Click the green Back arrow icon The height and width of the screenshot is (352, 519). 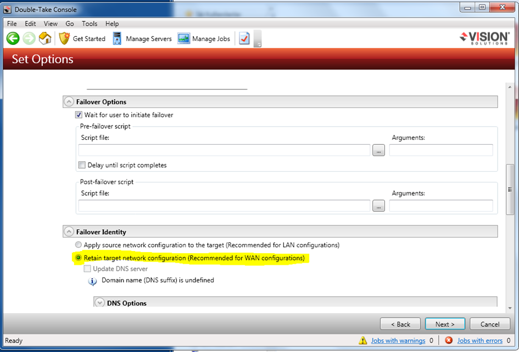tap(13, 38)
